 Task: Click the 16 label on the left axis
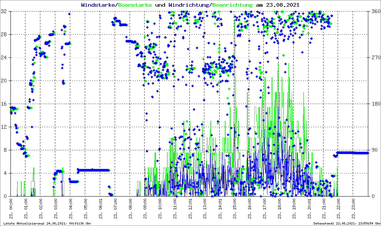(4, 104)
